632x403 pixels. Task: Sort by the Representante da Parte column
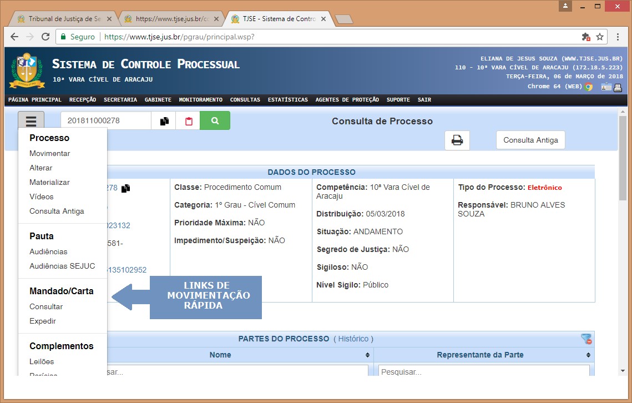tap(589, 355)
